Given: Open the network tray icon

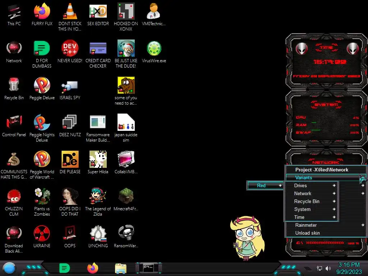Looking at the screenshot, I should pyautogui.click(x=319, y=268).
